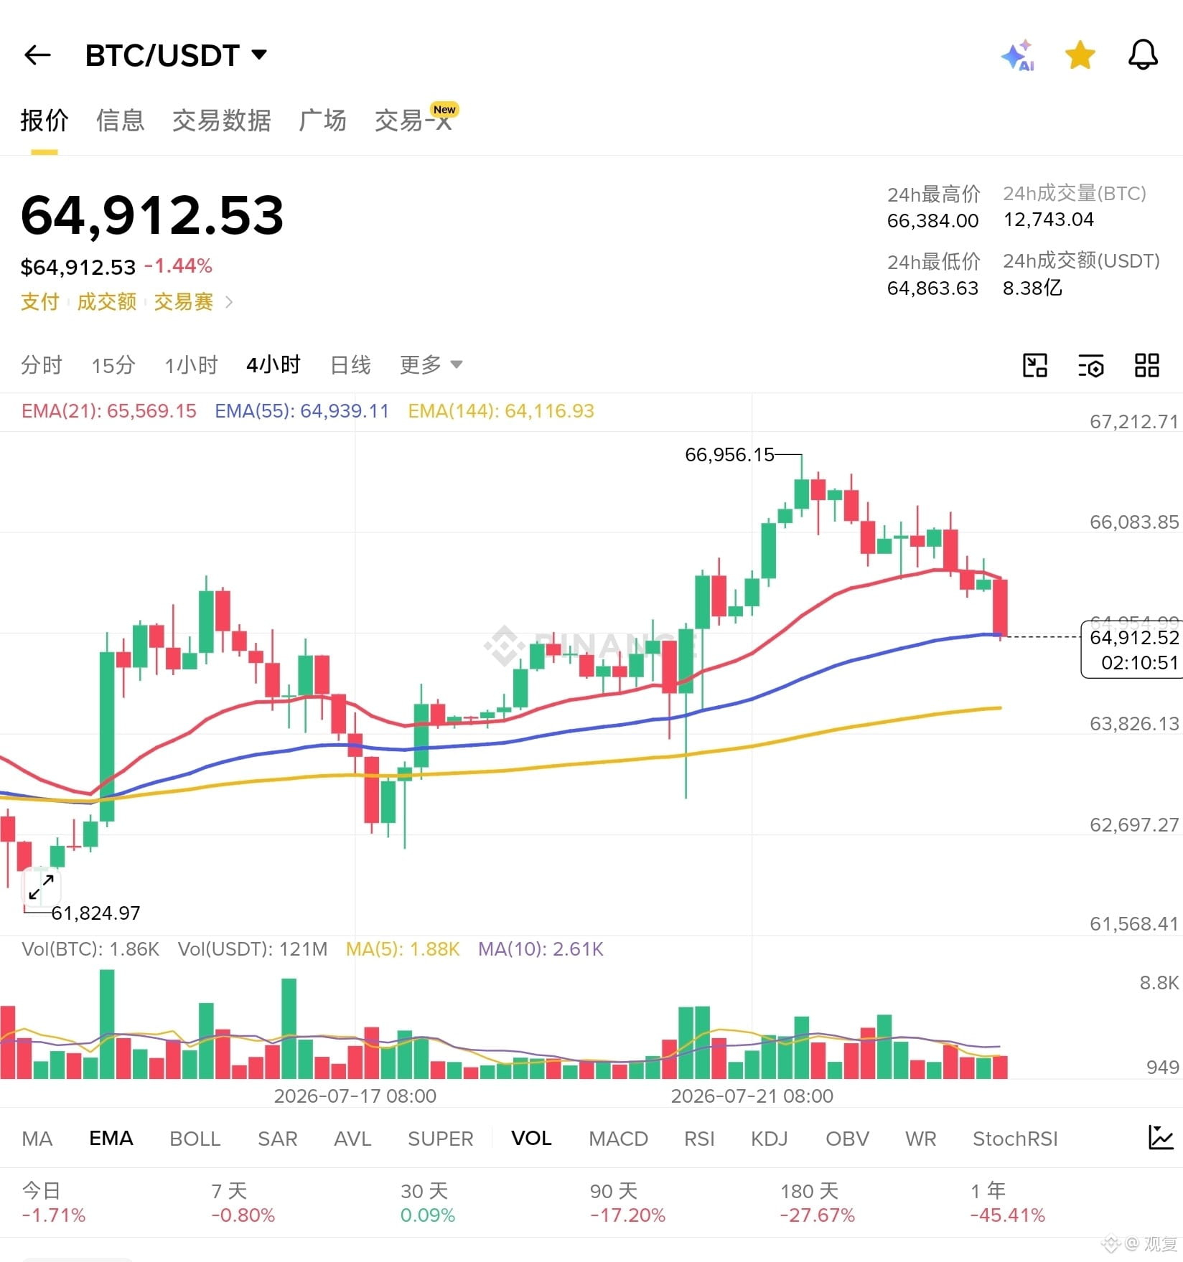Open the chart drawing tools icon
This screenshot has height=1262, width=1183.
click(1034, 365)
